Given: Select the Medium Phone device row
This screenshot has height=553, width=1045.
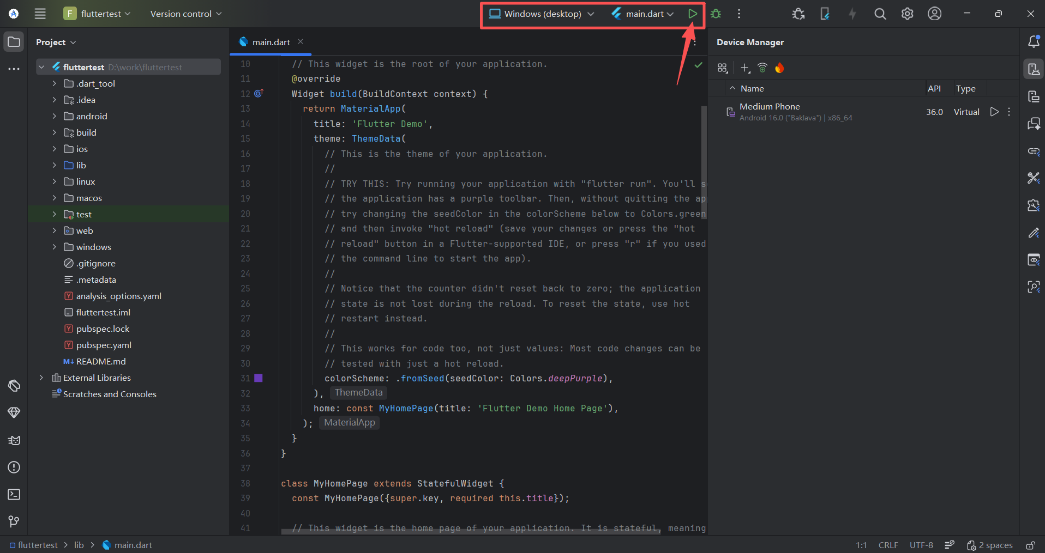Looking at the screenshot, I should tap(863, 112).
